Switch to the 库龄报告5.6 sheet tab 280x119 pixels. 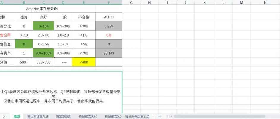click(x=113, y=116)
